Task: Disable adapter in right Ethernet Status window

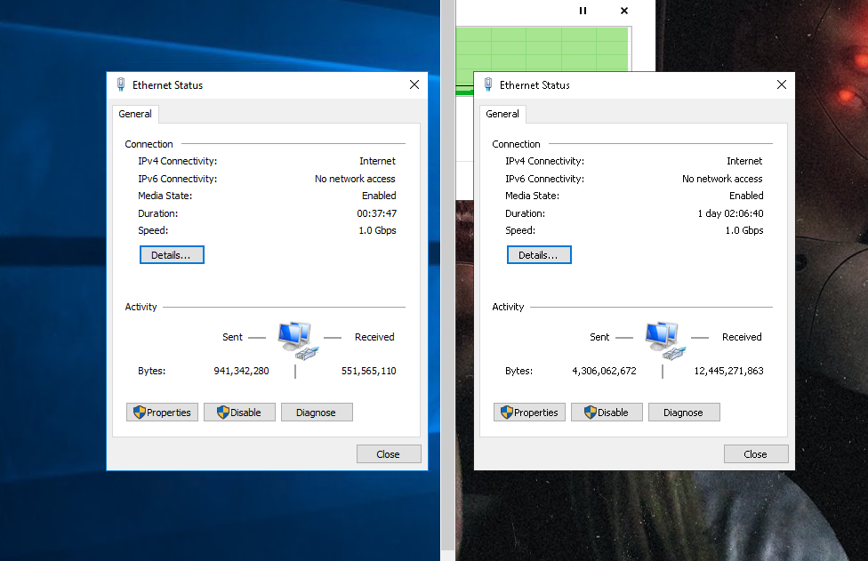Action: 607,413
